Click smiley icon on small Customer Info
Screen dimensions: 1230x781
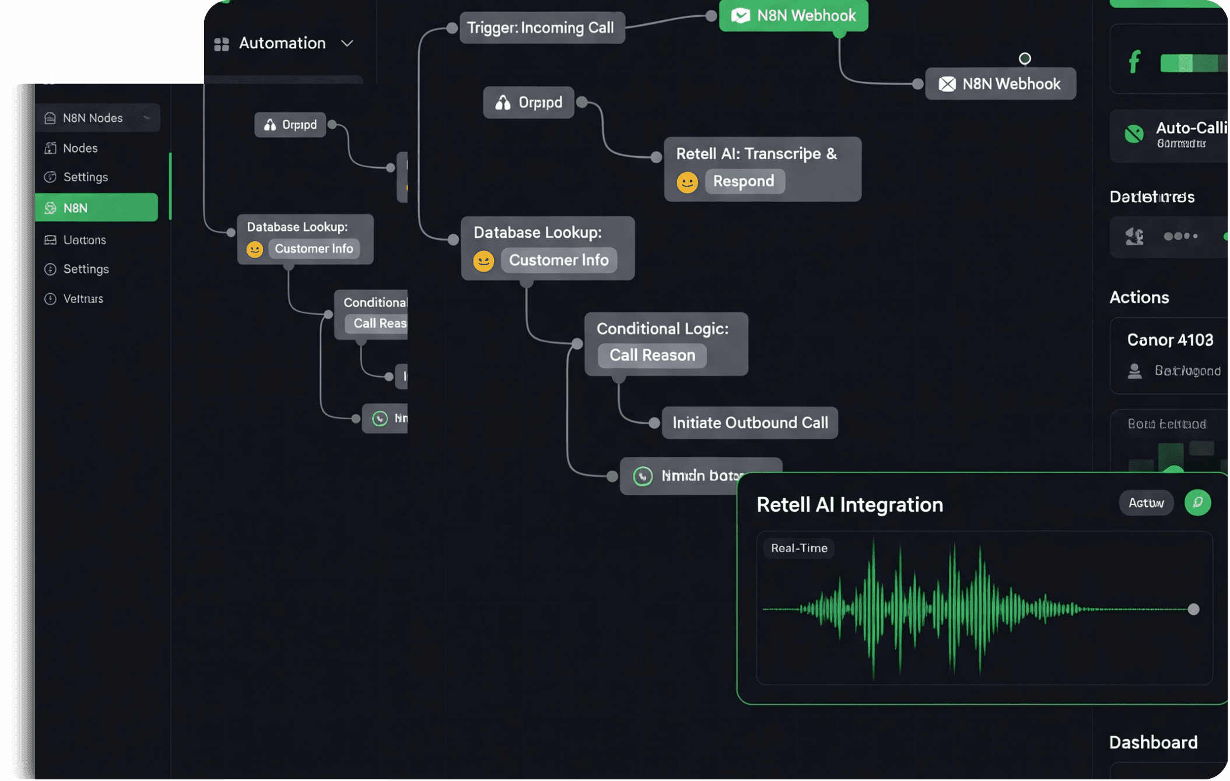[x=255, y=249]
